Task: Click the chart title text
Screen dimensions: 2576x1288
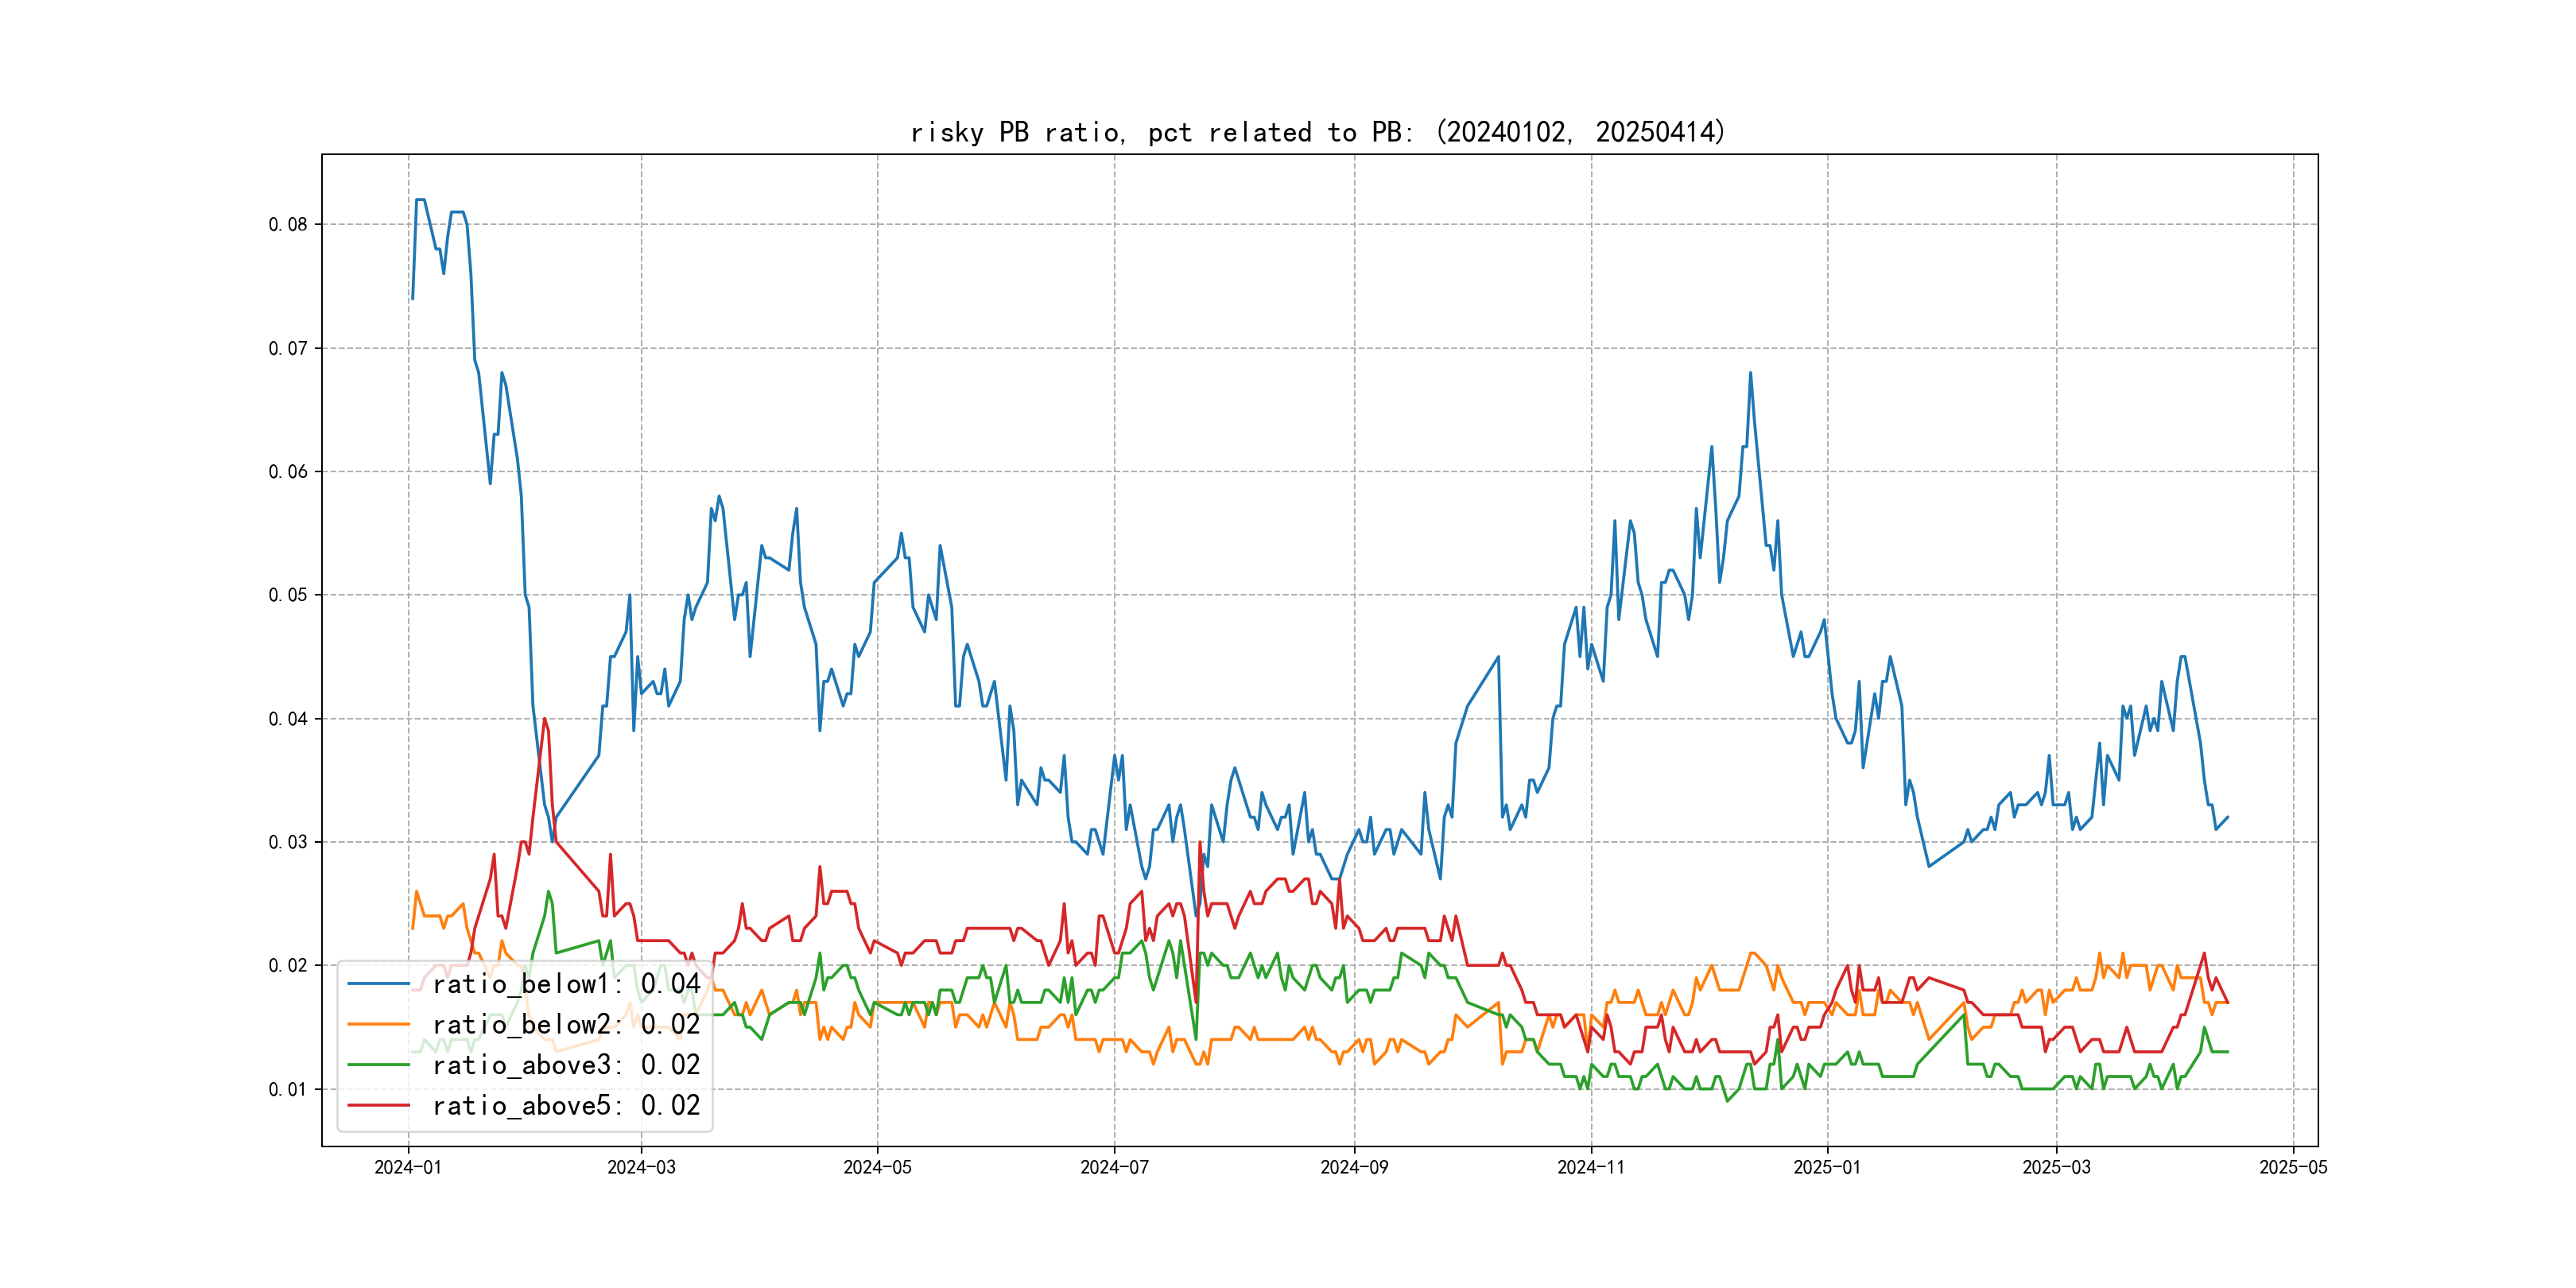Action: point(1318,132)
